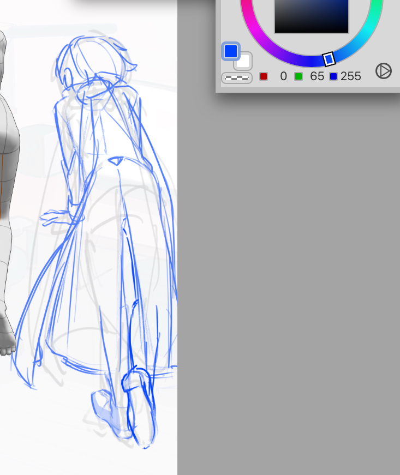This screenshot has height=475, width=400.
Task: Select the white sub color swatch
Action: click(243, 61)
